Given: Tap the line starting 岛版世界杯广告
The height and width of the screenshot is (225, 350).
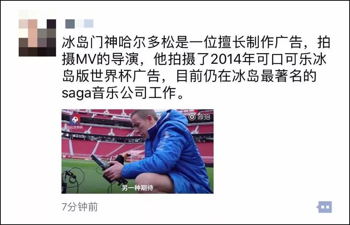Looking at the screenshot, I should click(x=189, y=76).
